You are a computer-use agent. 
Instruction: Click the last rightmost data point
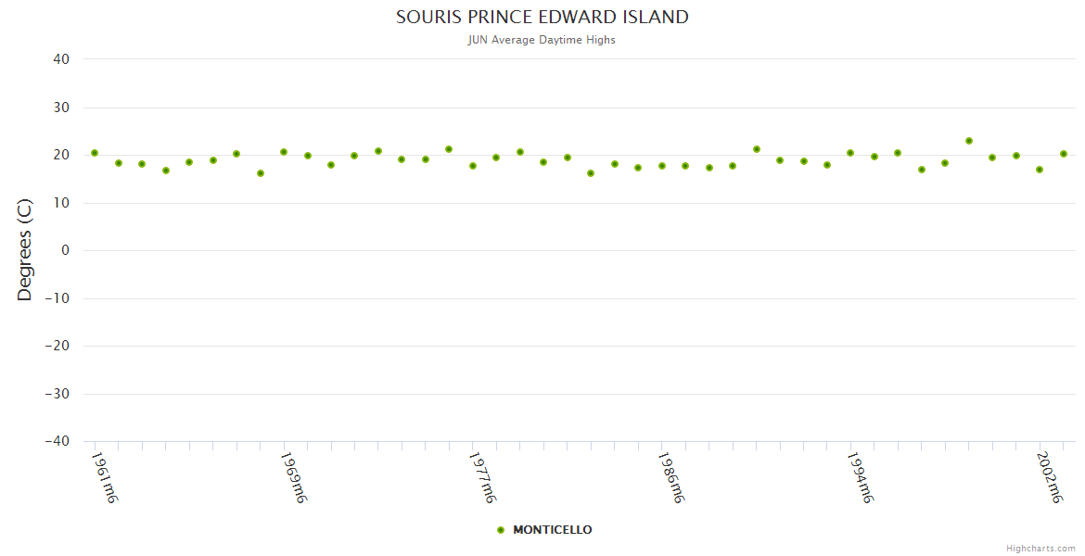(1064, 154)
